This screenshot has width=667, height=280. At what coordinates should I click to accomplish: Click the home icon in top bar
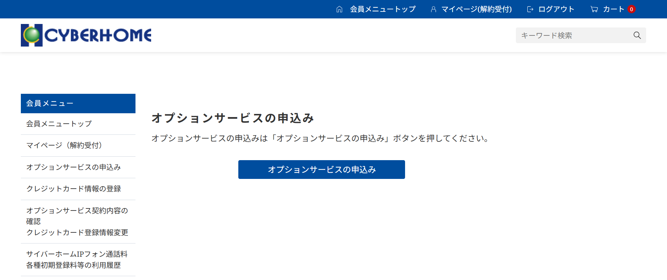(339, 9)
